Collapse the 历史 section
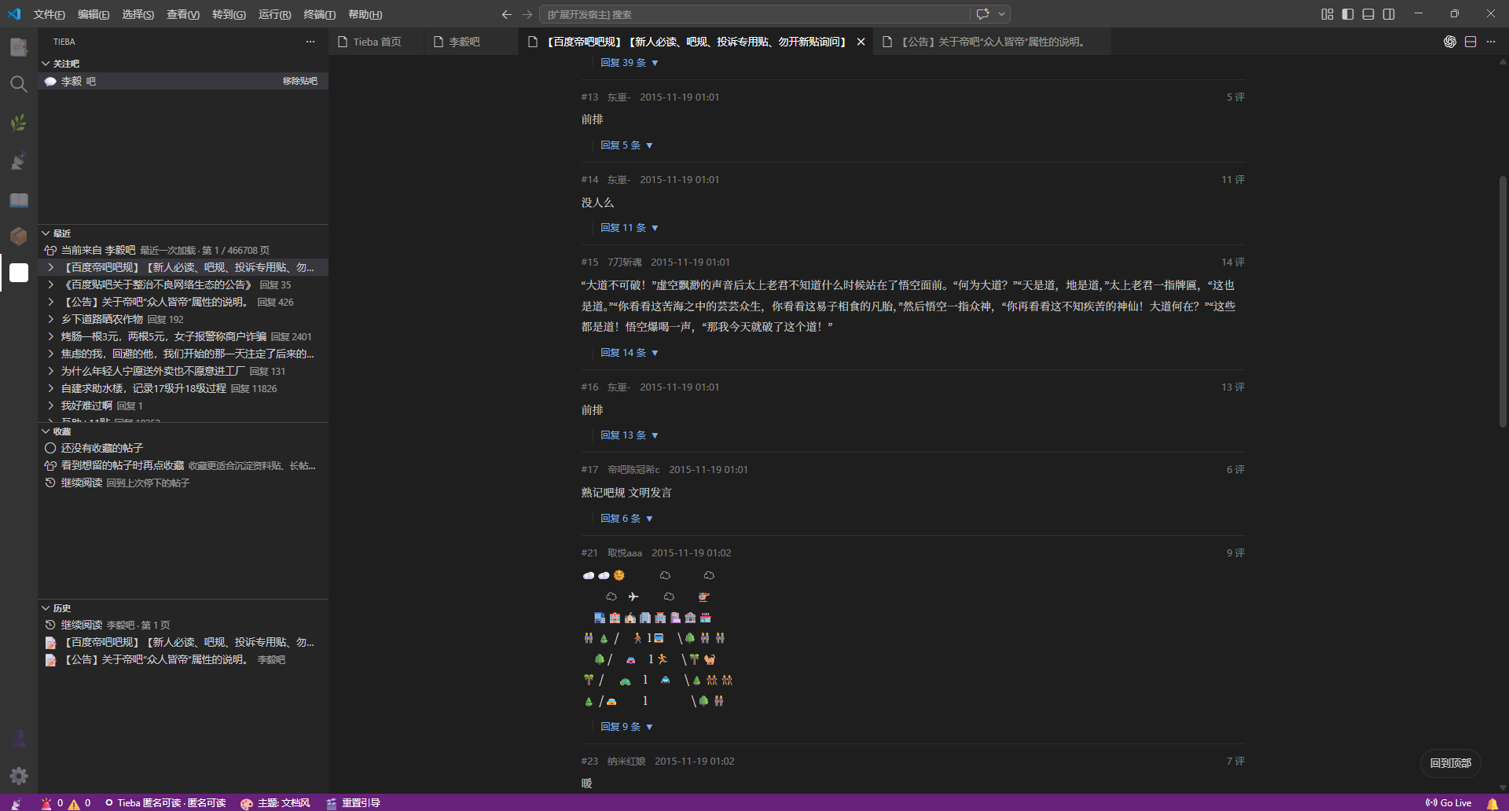This screenshot has height=811, width=1509. (46, 608)
